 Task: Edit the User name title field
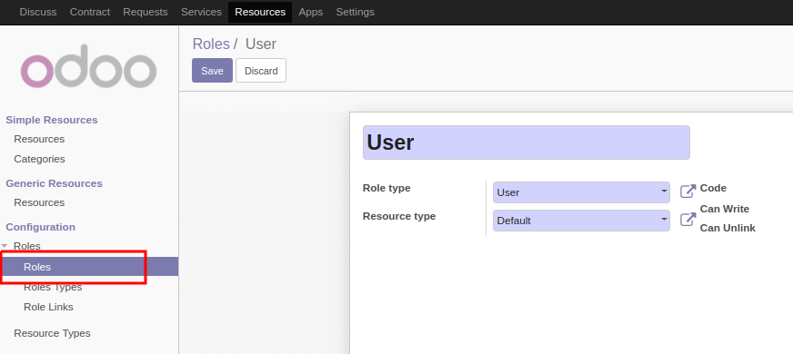pyautogui.click(x=526, y=143)
